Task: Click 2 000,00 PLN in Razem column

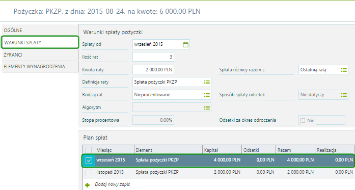Action: tap(301, 172)
